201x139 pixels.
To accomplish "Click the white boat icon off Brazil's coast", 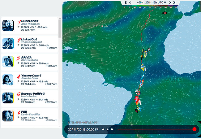I will [x=137, y=92].
